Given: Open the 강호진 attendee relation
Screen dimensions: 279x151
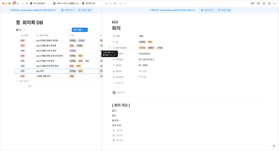Looking at the screenshot, I should [x=143, y=65].
